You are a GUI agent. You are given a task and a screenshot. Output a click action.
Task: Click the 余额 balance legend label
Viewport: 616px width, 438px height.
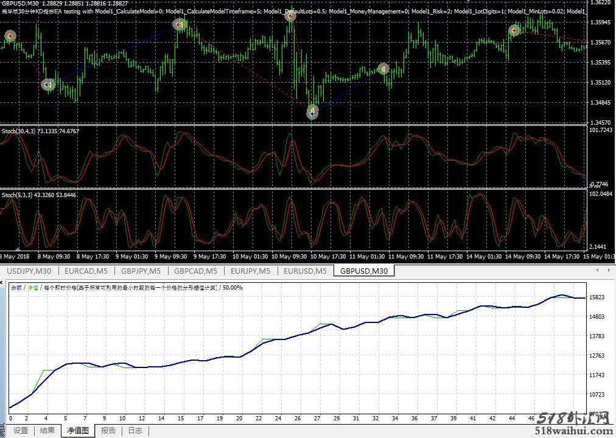click(x=16, y=288)
